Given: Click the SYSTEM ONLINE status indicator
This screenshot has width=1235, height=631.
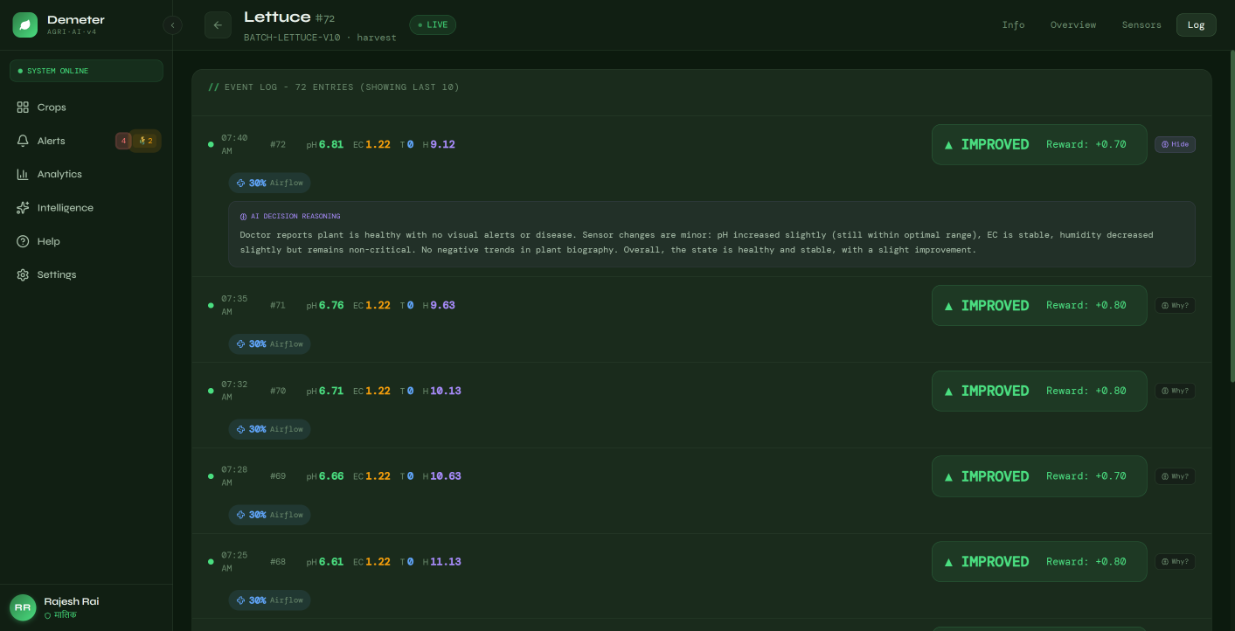Looking at the screenshot, I should [86, 71].
